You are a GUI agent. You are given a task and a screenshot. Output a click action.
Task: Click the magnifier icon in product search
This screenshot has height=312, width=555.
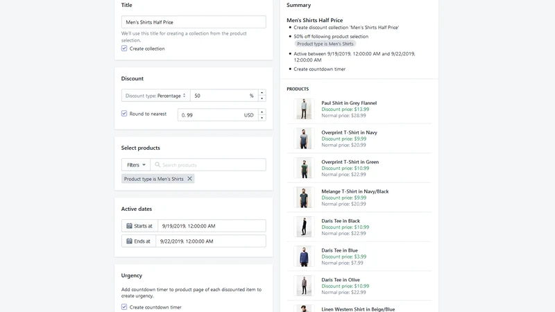click(157, 165)
